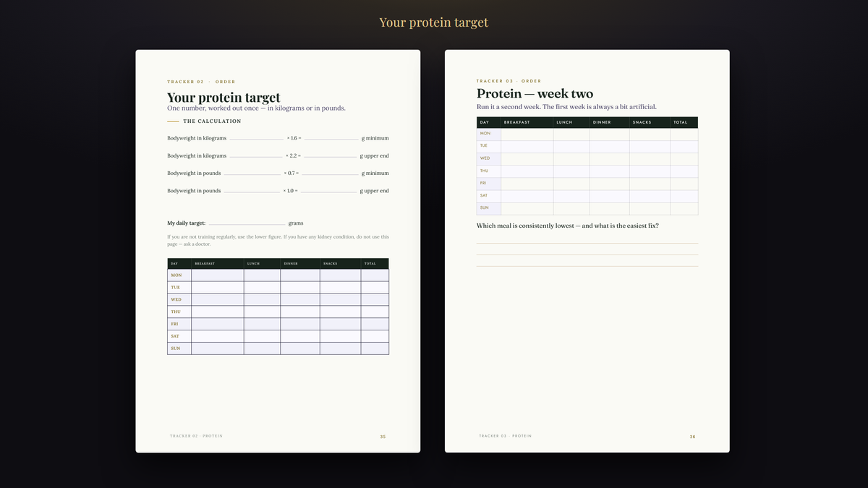Click "Bodyweight in pounds" in the × 0.7 row
This screenshot has width=868, height=488.
[194, 174]
